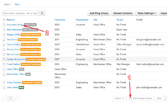Go to next page arrow

16,98
